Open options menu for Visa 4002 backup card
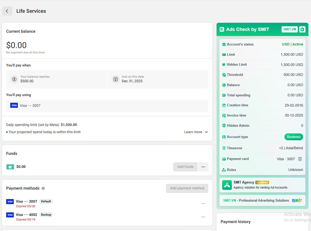311x231 pixels. 203,217
